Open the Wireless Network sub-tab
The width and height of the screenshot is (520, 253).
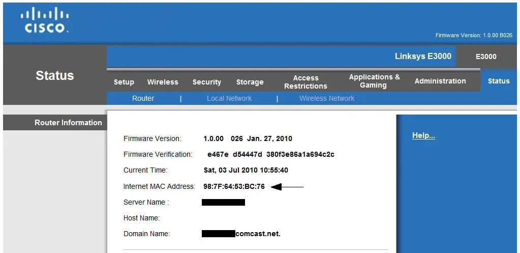click(x=327, y=98)
